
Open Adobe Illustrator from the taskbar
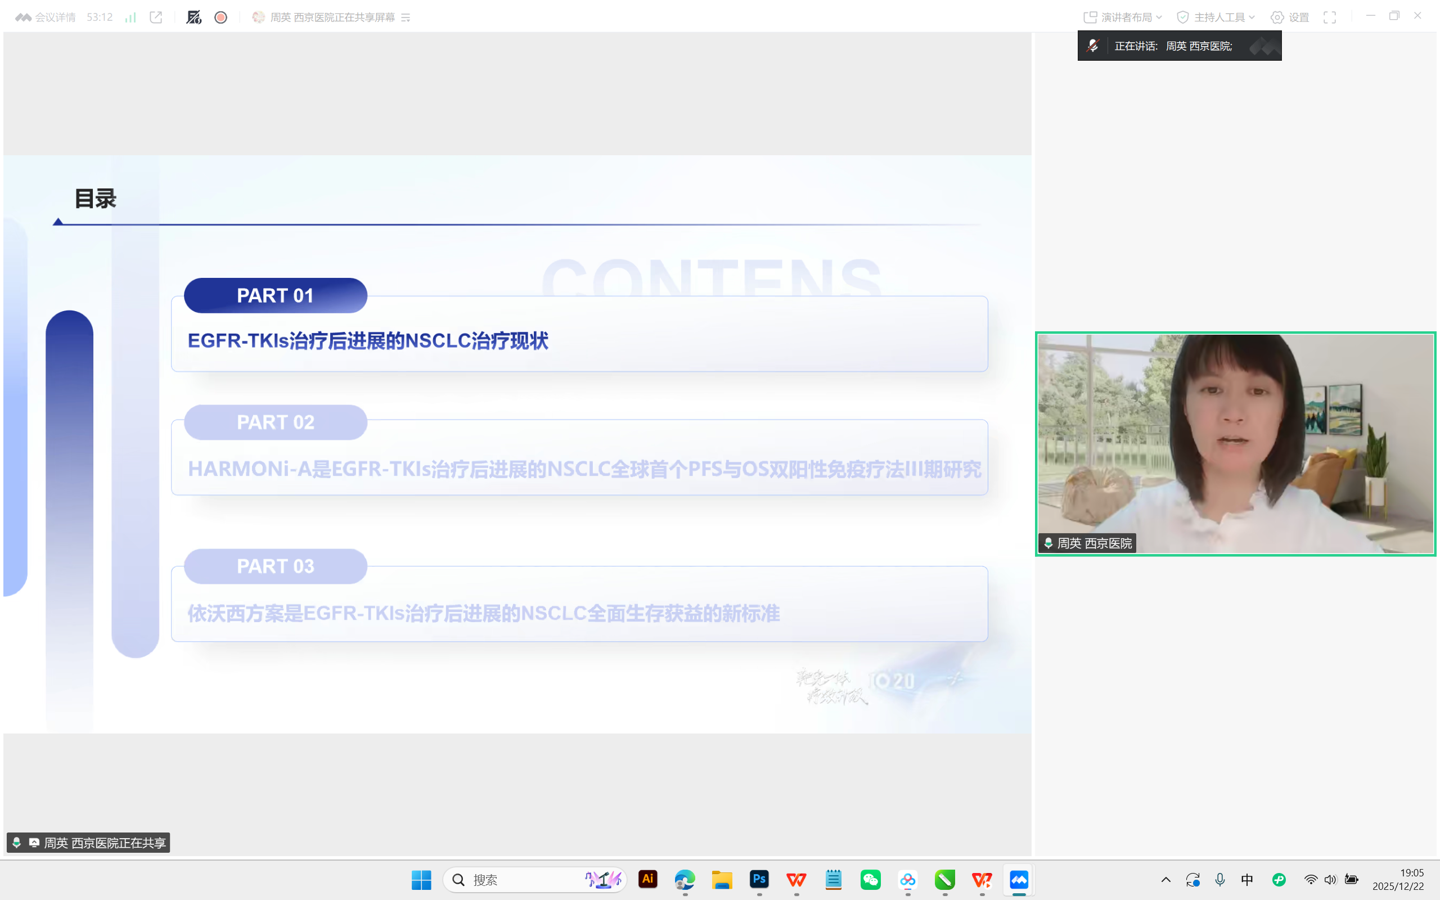pyautogui.click(x=648, y=879)
